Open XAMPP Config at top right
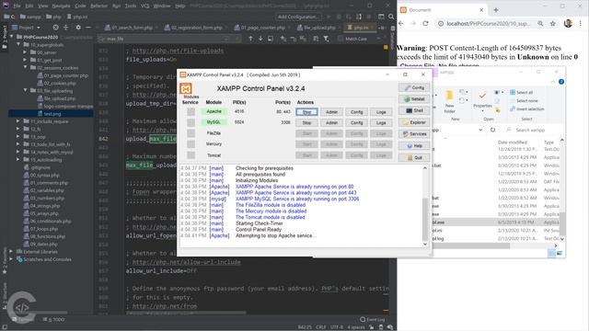Viewport: 589px width, 331px height. click(x=414, y=87)
